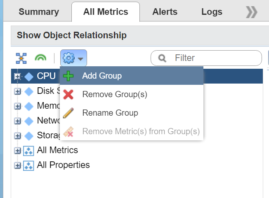
Task: Switch to the Summary tab
Action: click(39, 12)
